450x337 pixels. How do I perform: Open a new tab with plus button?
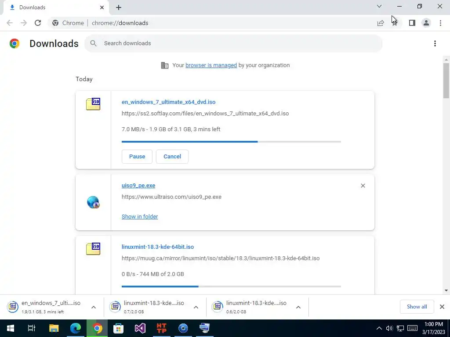(119, 7)
